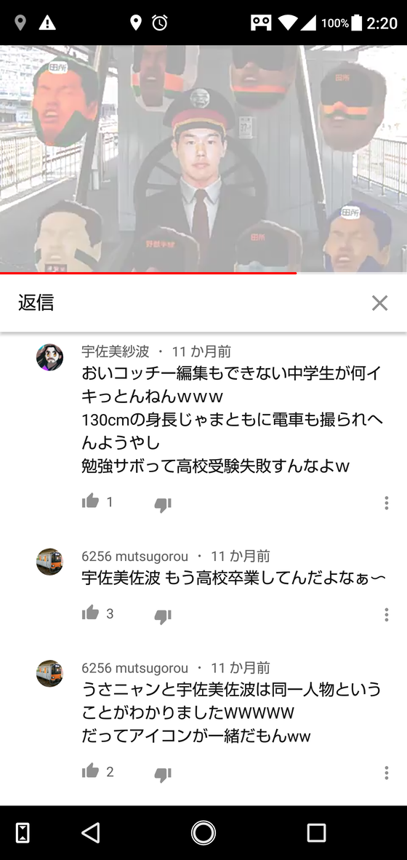
Task: Open 6256 mutsugorou's avatar on last reply
Action: click(x=50, y=674)
